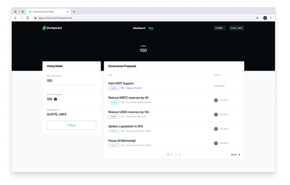Open the browser profile avatar
This screenshot has width=290, height=185.
265,18
